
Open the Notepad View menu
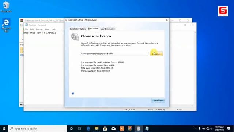(x=47, y=29)
